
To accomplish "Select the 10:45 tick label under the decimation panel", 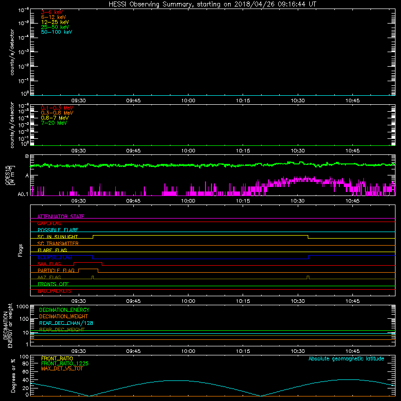I will coord(353,351).
